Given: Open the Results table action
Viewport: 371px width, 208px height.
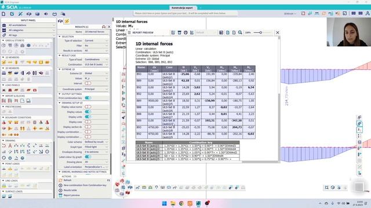Looking at the screenshot, I should (70, 190).
